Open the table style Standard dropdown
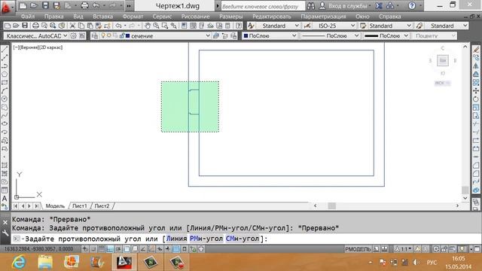The width and height of the screenshot is (482, 271). [x=389, y=26]
